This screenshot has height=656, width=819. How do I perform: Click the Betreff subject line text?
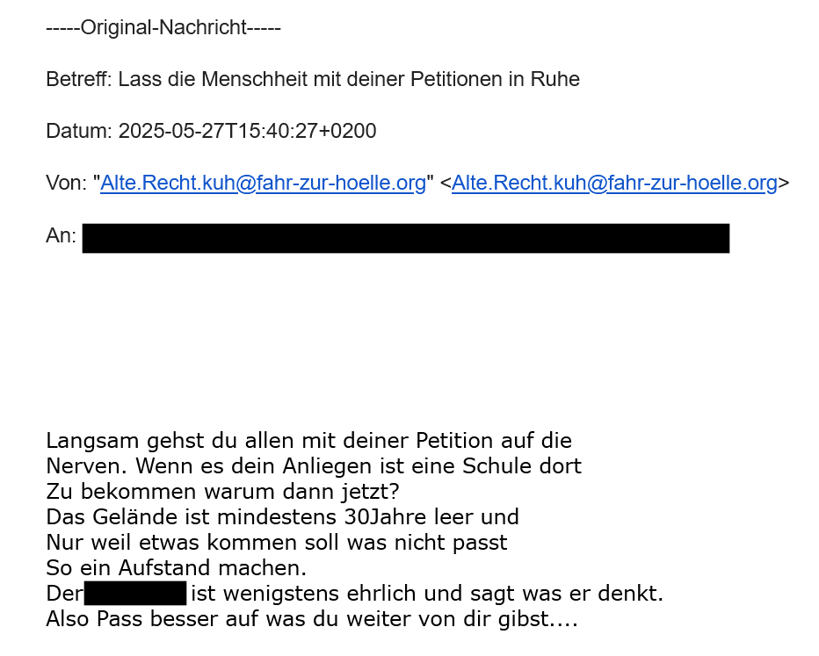(313, 80)
